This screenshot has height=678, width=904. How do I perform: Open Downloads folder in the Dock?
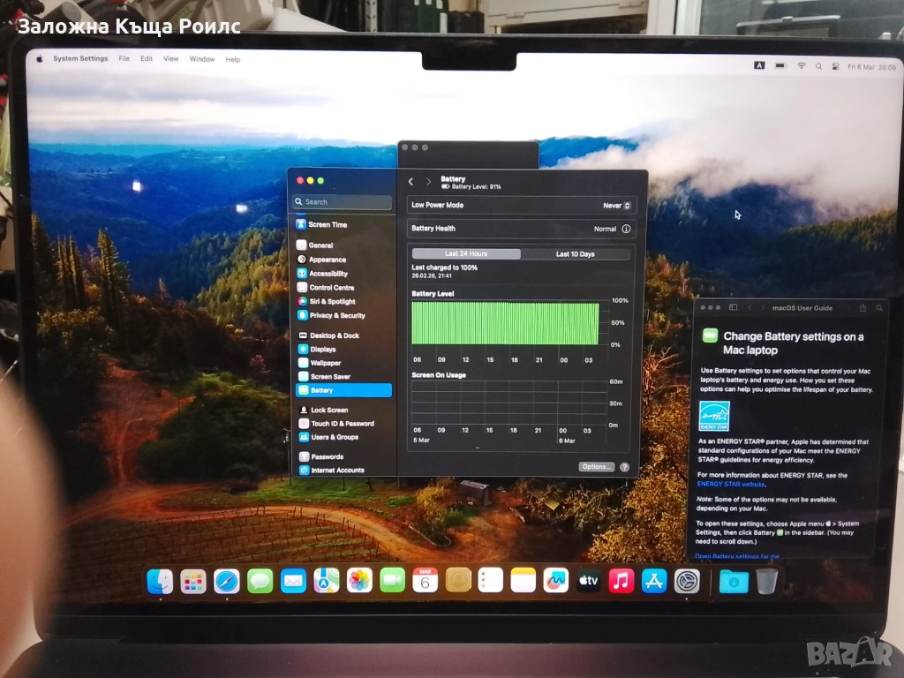tap(734, 582)
